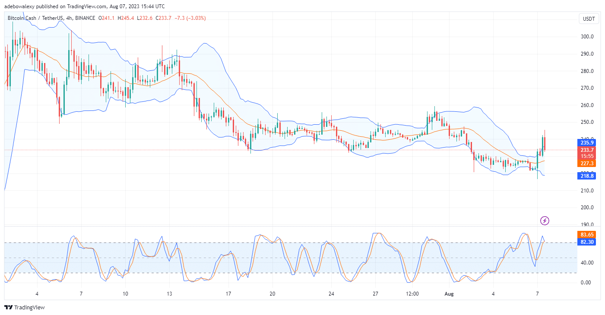Click the -7.3 (-3.03%) change value

190,18
